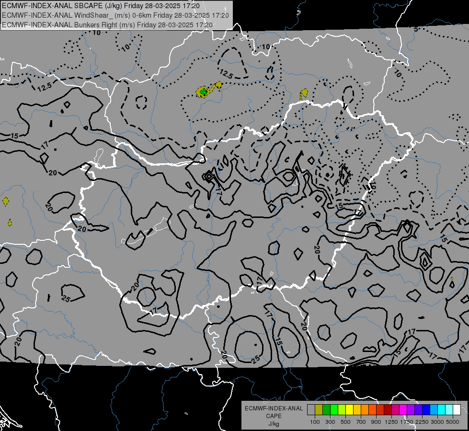Pick the dark green legend swatch
469x431 pixels.
click(x=326, y=410)
